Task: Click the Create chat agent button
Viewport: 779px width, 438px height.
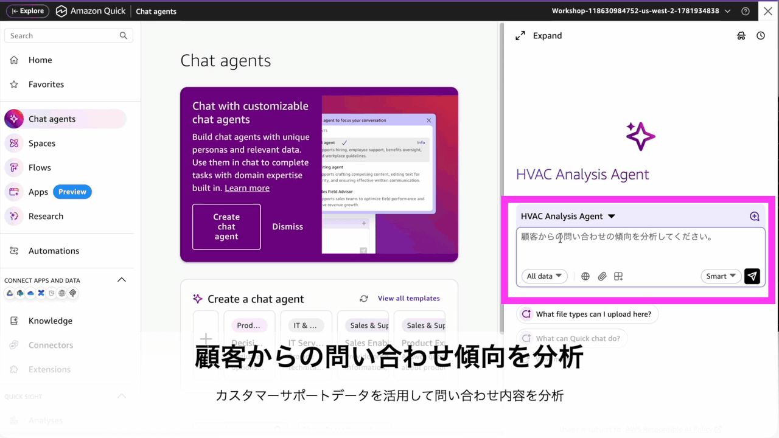Action: click(x=226, y=227)
